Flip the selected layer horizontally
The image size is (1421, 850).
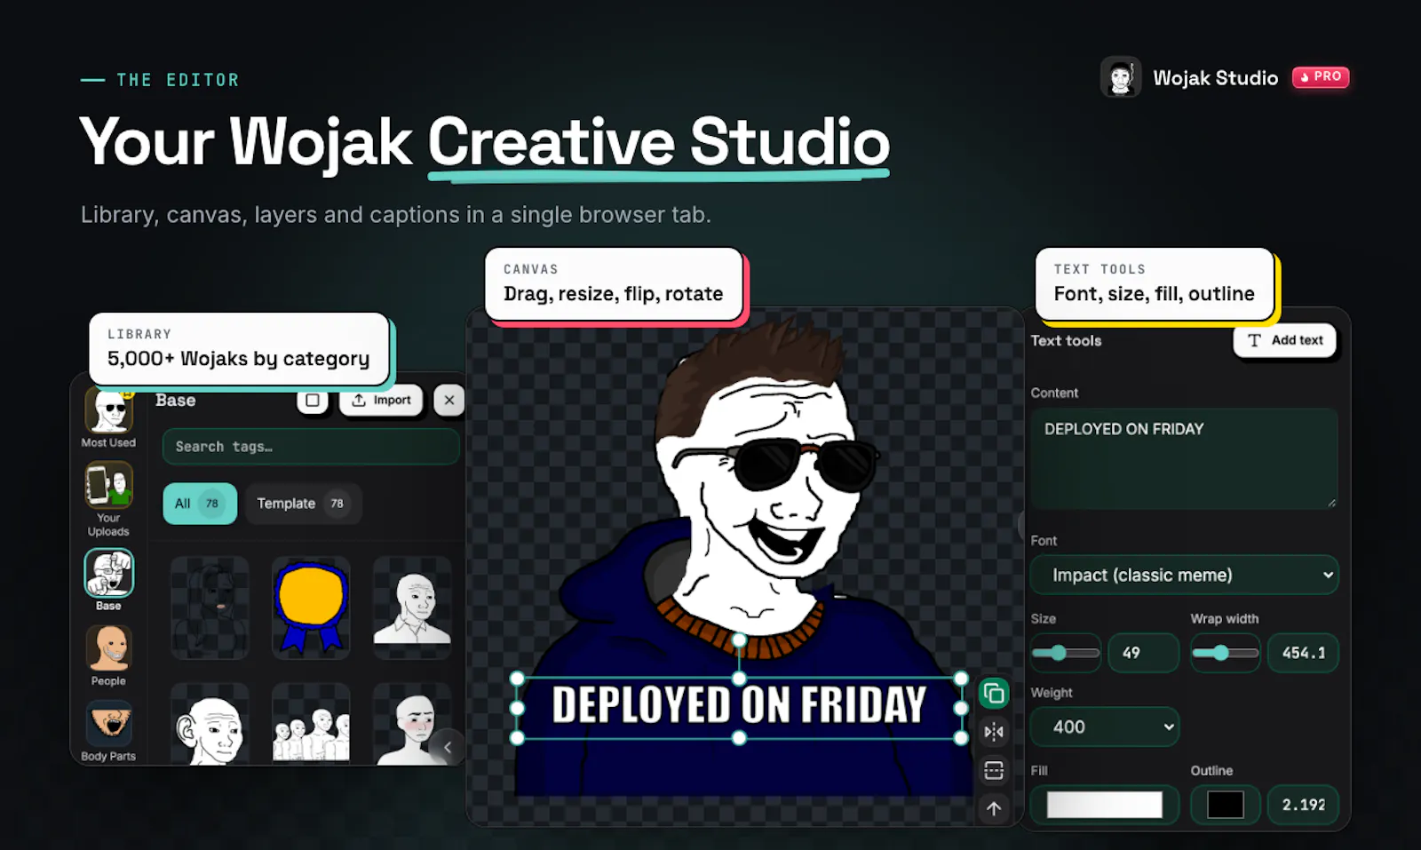(994, 732)
